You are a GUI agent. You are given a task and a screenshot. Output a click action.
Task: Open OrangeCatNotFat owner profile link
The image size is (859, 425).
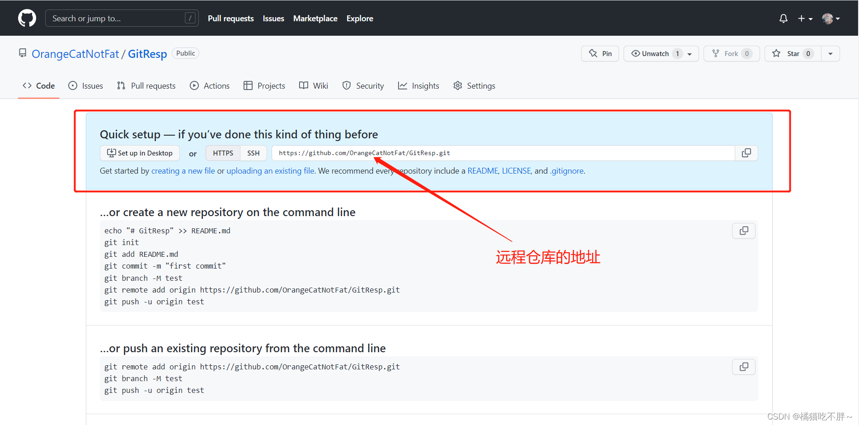click(75, 54)
